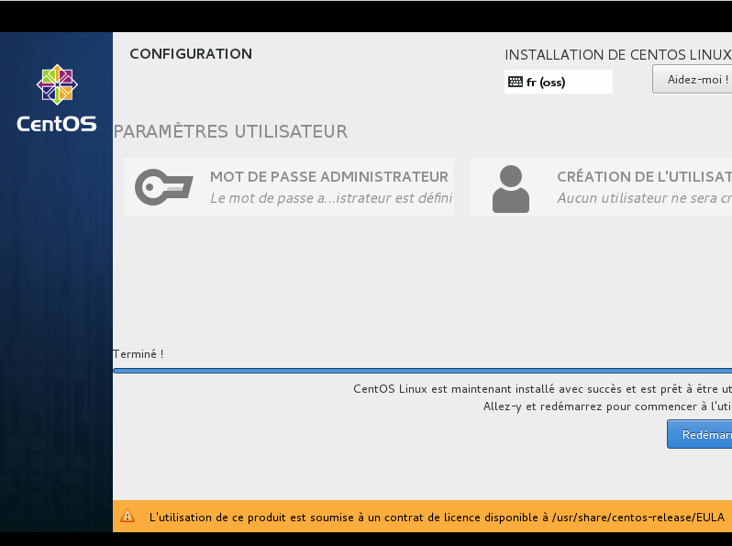Click the CONFIGURATION header title

point(191,54)
